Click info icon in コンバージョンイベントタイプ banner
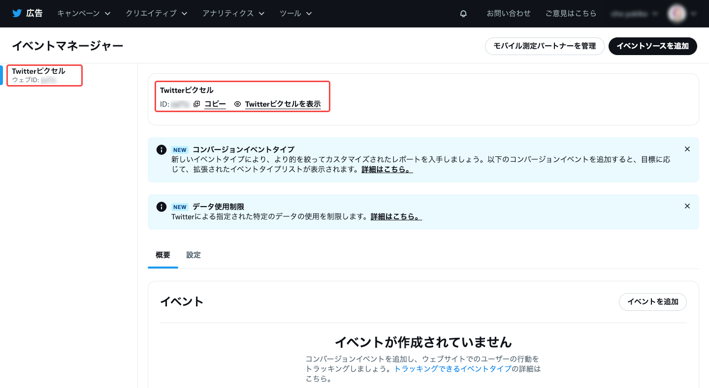The image size is (709, 388). [x=161, y=149]
